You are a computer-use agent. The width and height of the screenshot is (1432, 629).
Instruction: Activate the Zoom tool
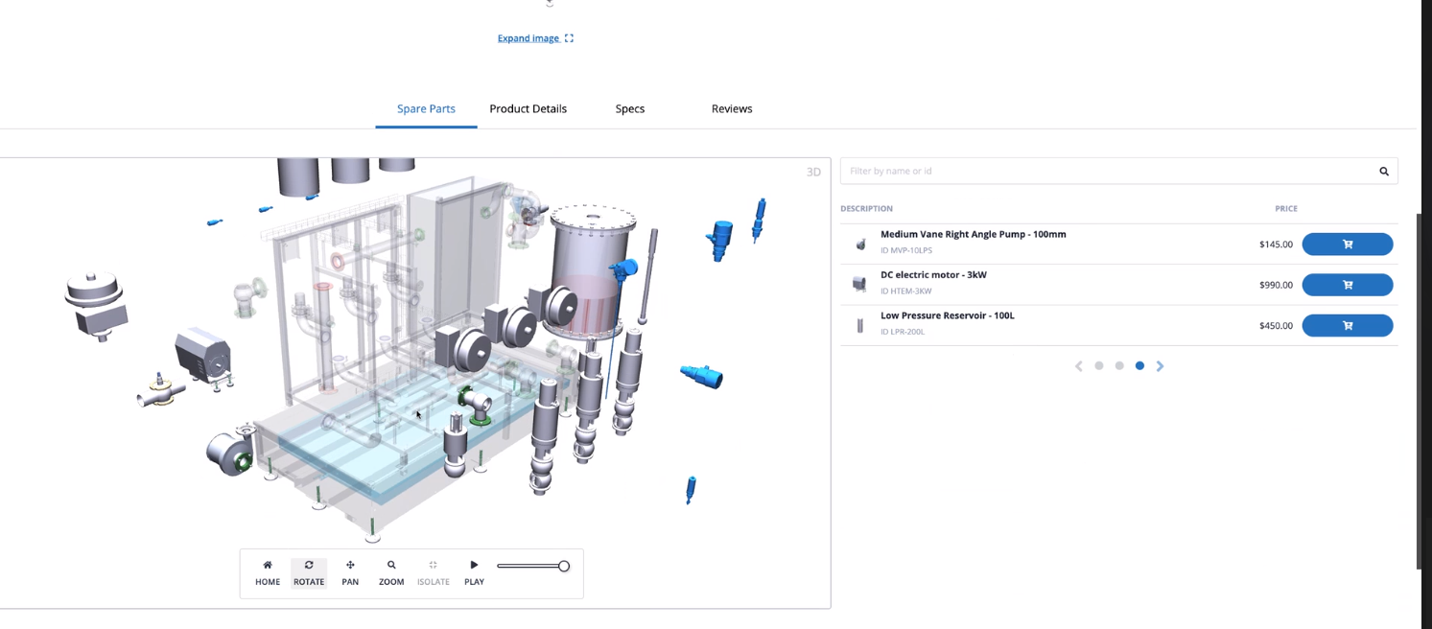[x=391, y=572]
